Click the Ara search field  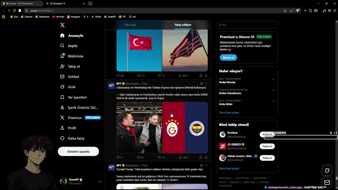click(x=247, y=25)
